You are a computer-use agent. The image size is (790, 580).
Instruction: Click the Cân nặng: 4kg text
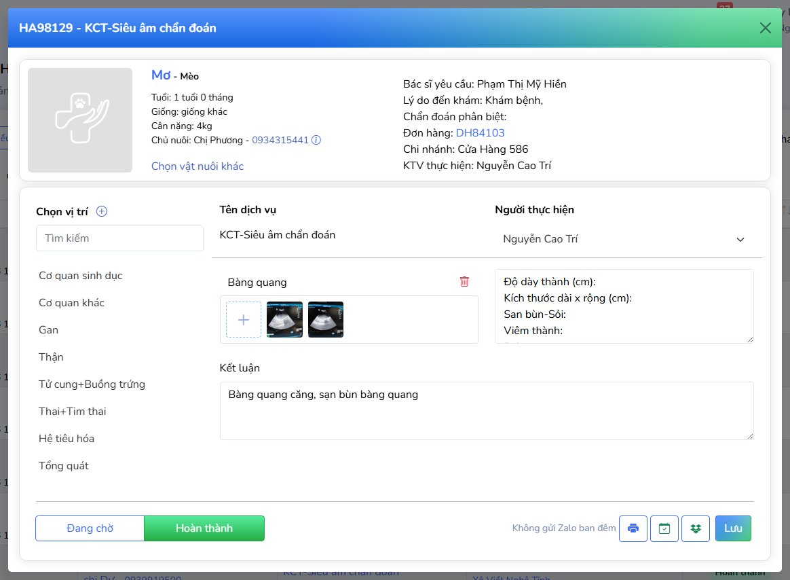pos(181,126)
